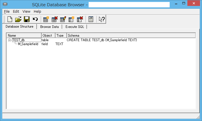The width and height of the screenshot is (202, 121).
Task: Click the Delete Index icon
Action: coord(80,19)
